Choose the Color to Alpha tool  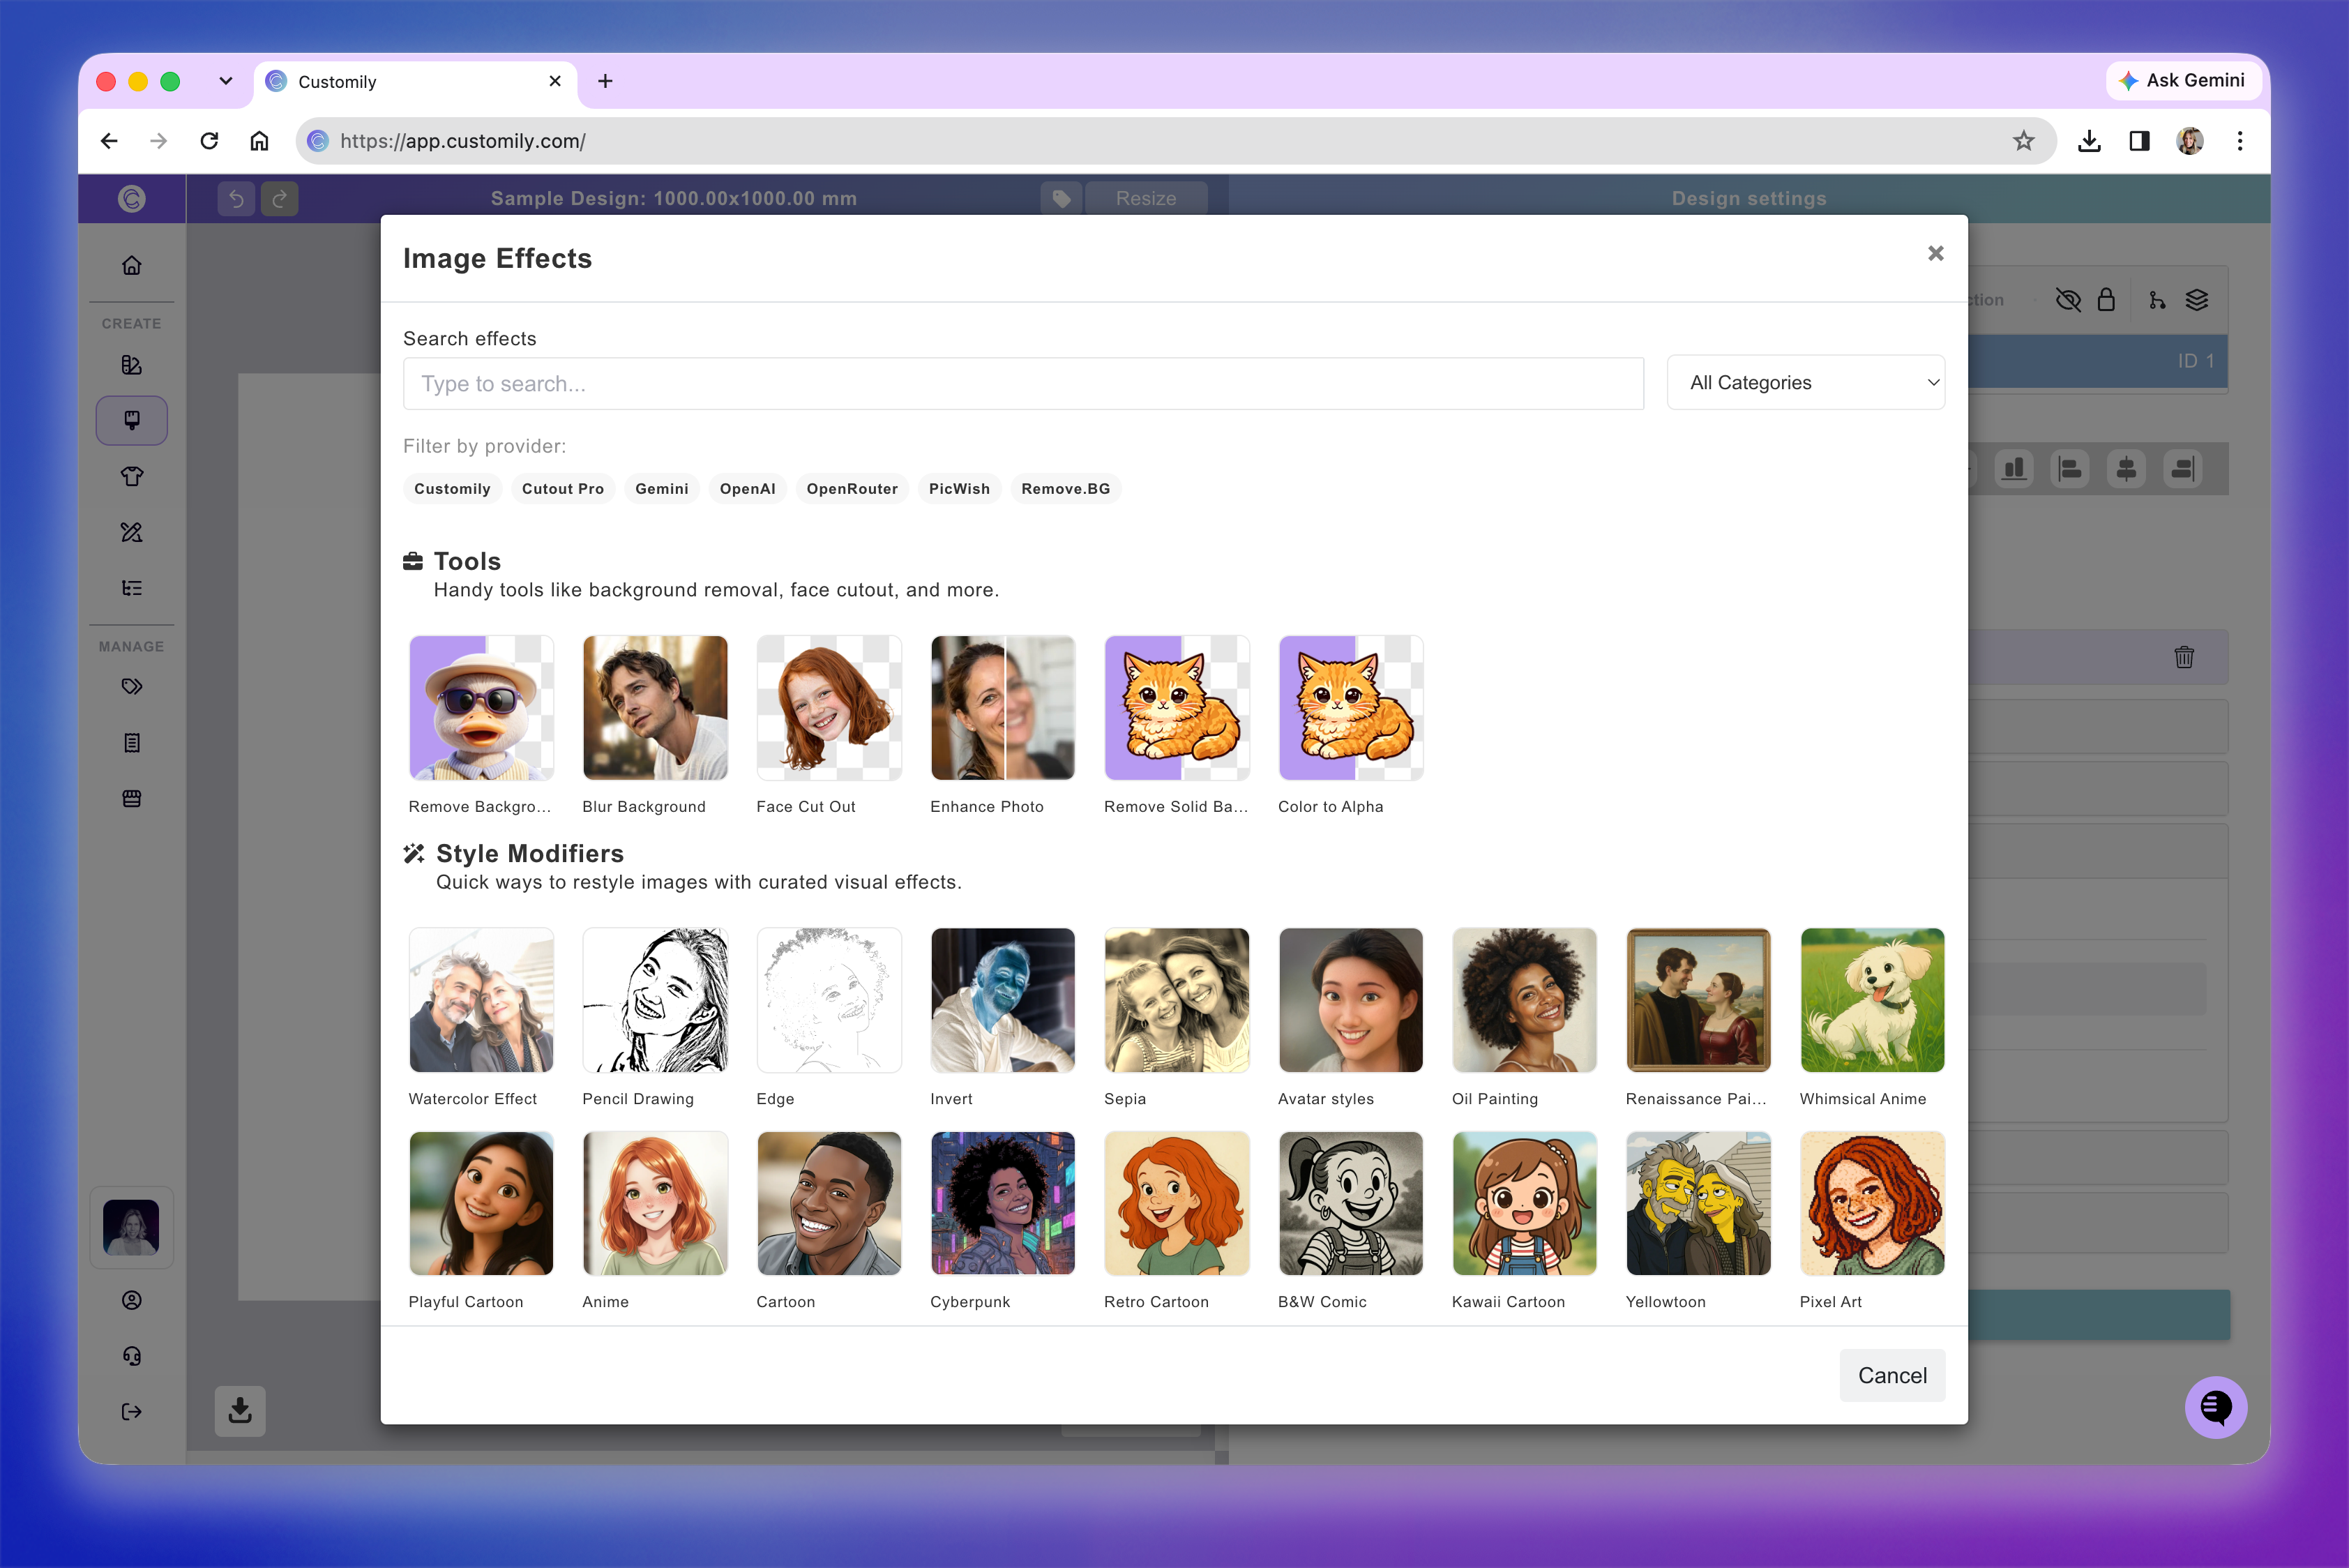point(1351,708)
